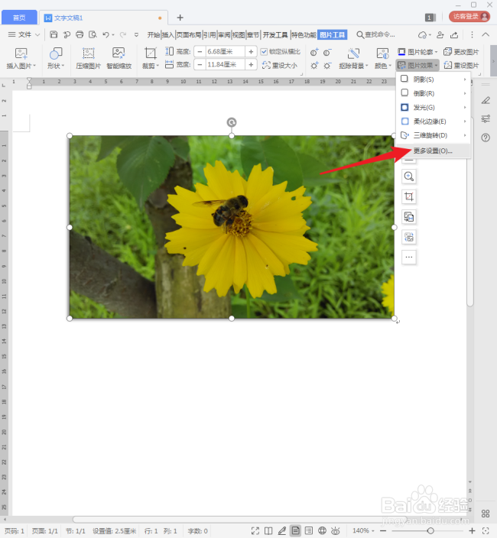Click the 颜色 color adjust icon
This screenshot has width=497, height=538.
382,53
